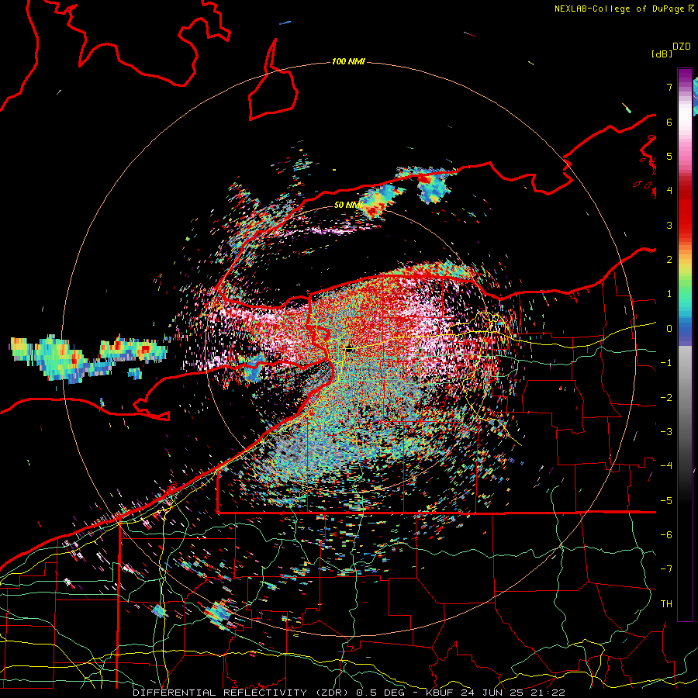The height and width of the screenshot is (698, 698).
Task: Click the 6 value on color scale
Action: (669, 122)
